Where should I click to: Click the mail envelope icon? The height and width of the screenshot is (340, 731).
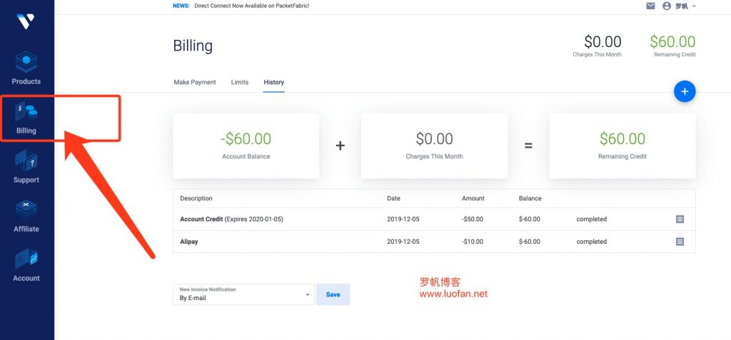(650, 6)
